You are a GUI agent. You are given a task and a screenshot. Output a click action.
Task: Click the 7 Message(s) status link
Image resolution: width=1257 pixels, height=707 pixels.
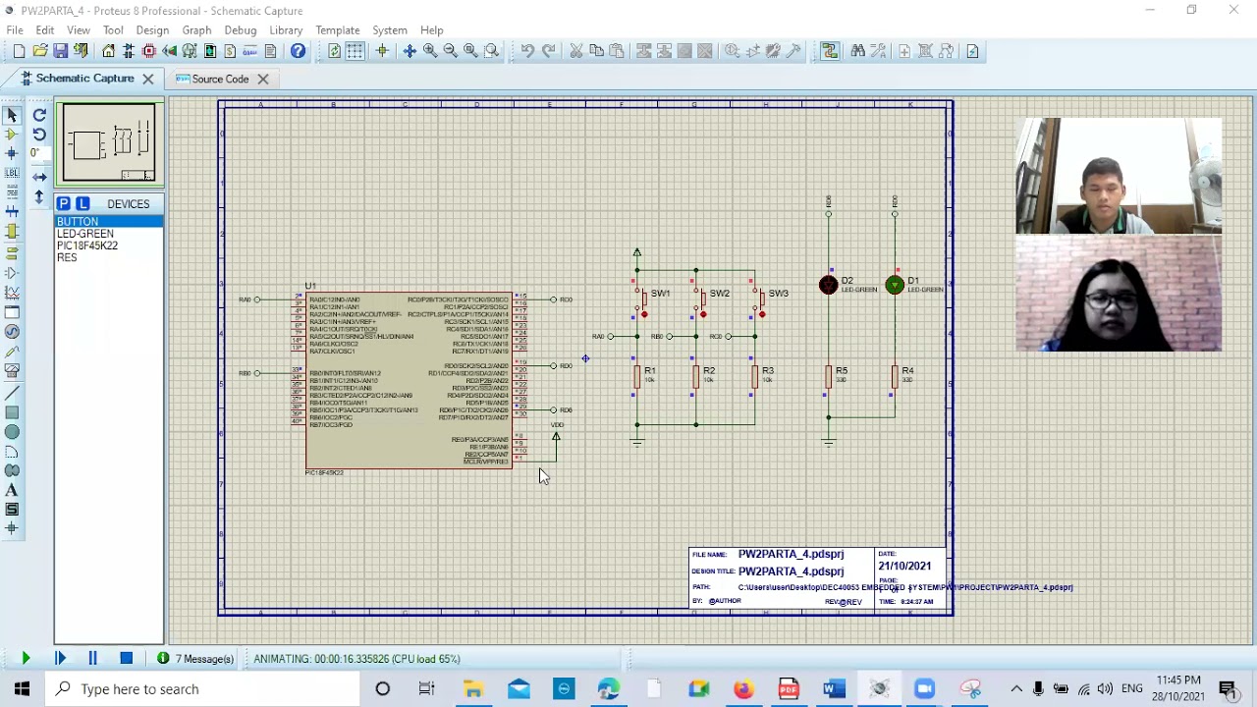coord(203,659)
